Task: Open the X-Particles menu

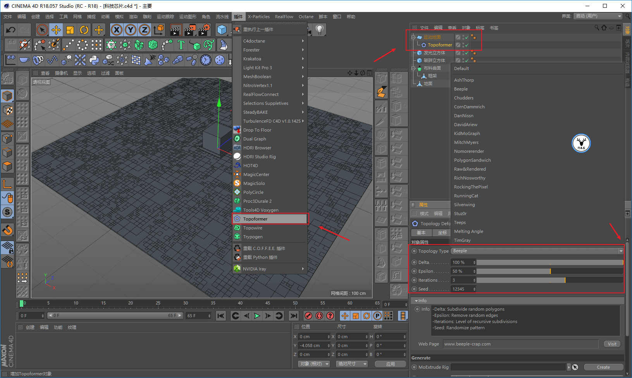Action: [259, 17]
